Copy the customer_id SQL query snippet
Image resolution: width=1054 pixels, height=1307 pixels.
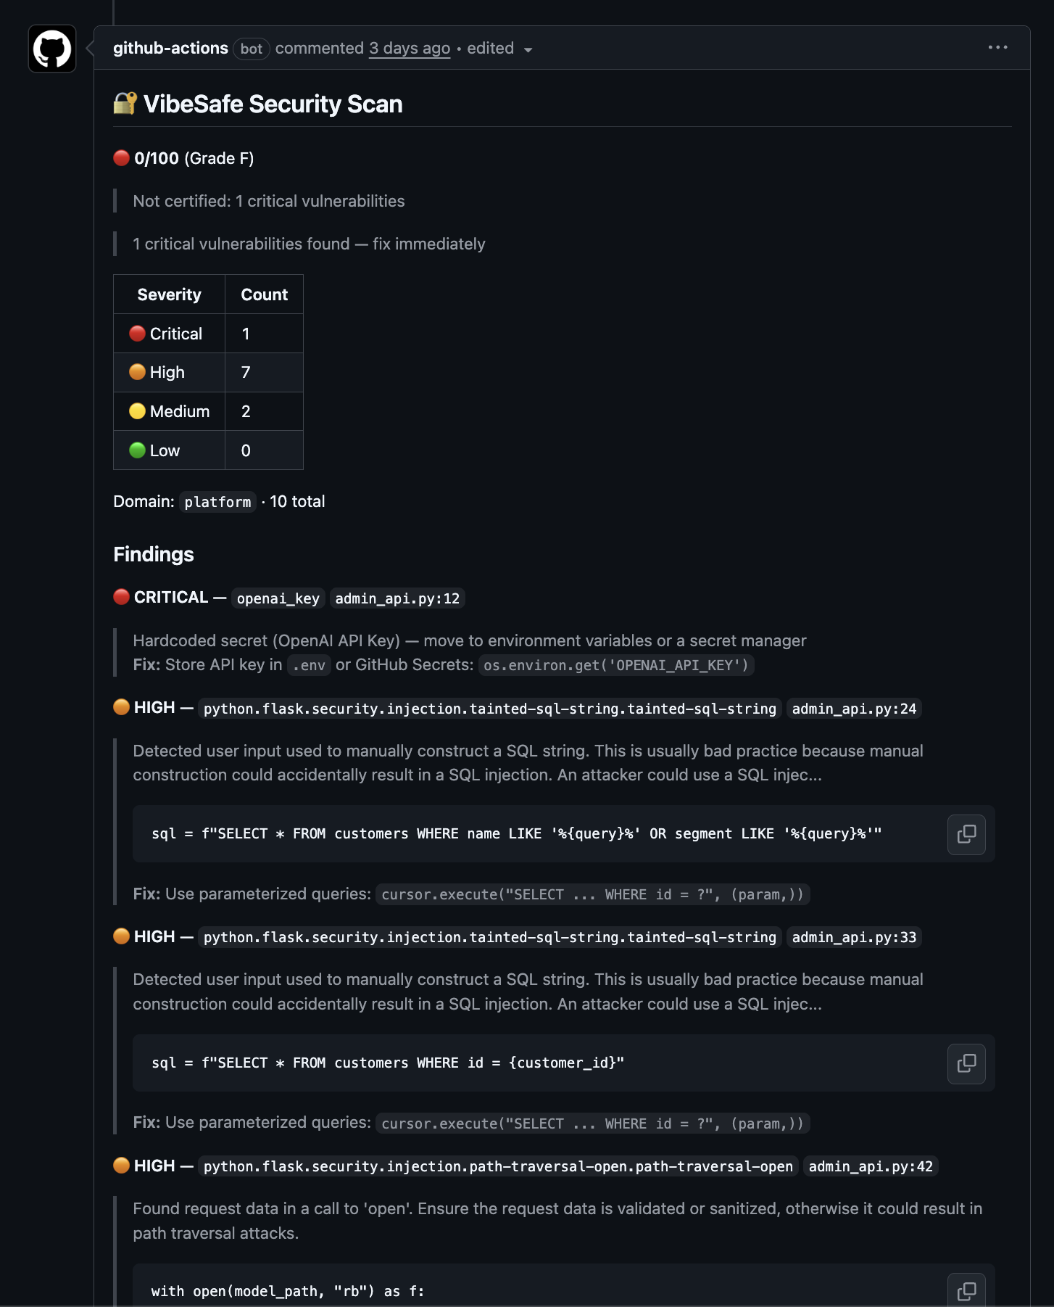tap(966, 1063)
